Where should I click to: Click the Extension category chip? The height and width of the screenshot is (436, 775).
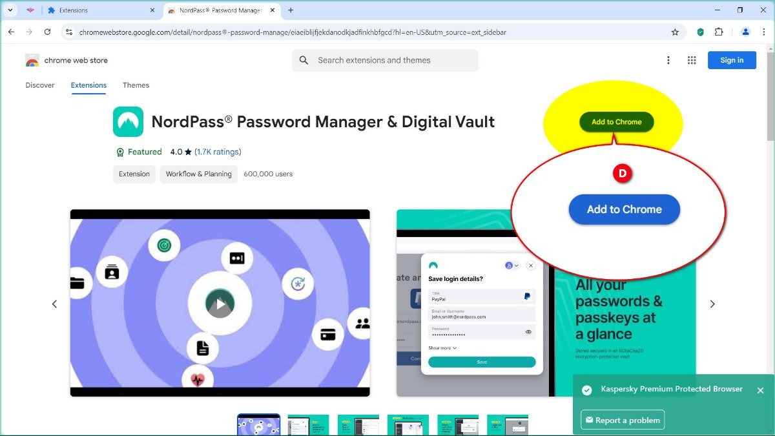click(x=134, y=174)
